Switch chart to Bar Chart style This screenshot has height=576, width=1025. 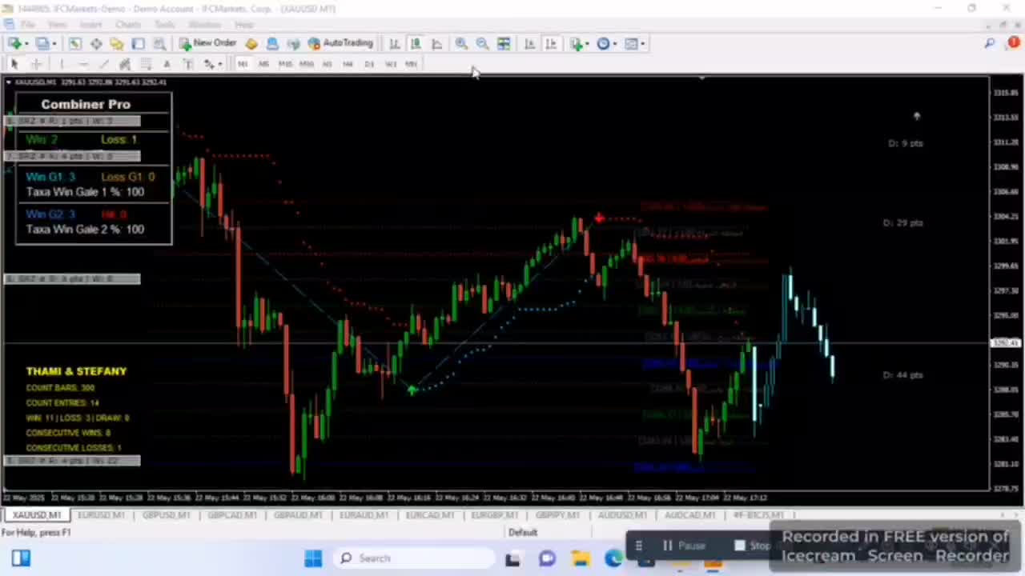395,43
